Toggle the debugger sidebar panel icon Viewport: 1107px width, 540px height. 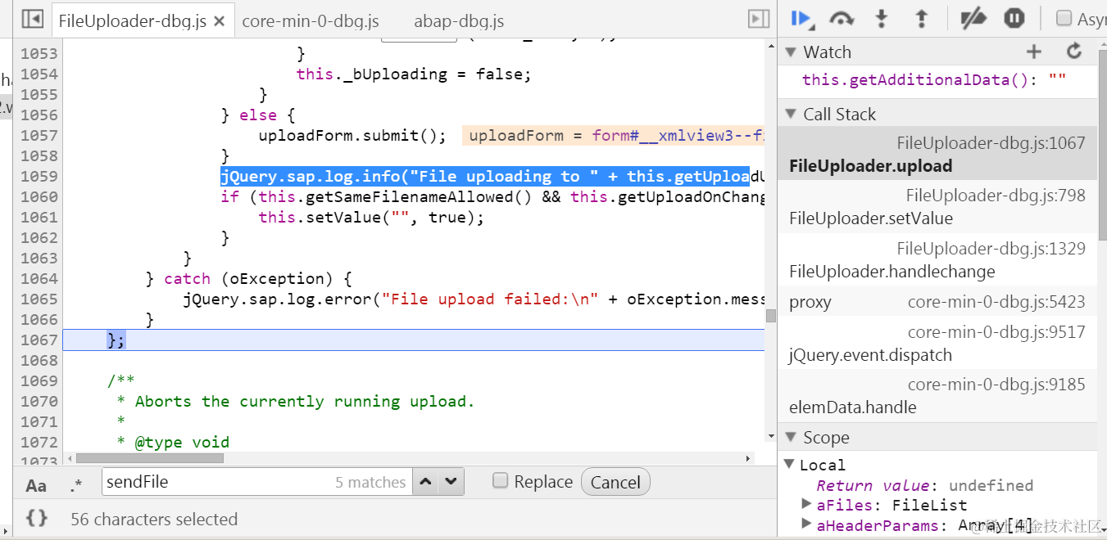pos(759,19)
